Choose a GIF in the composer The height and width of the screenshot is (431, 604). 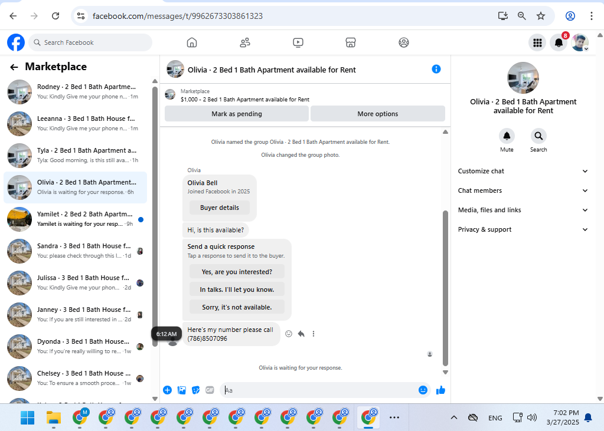click(x=210, y=390)
